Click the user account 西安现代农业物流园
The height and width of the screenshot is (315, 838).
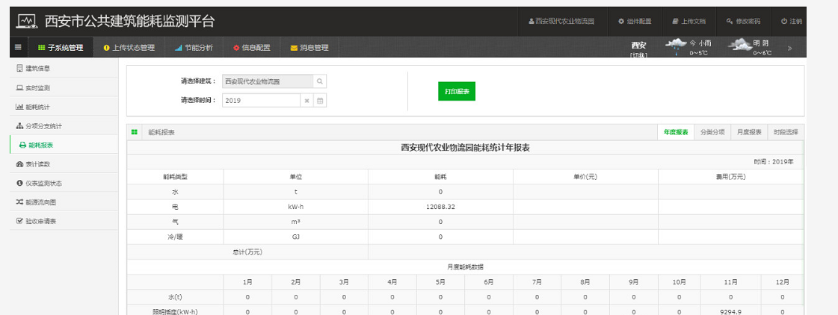[561, 22]
